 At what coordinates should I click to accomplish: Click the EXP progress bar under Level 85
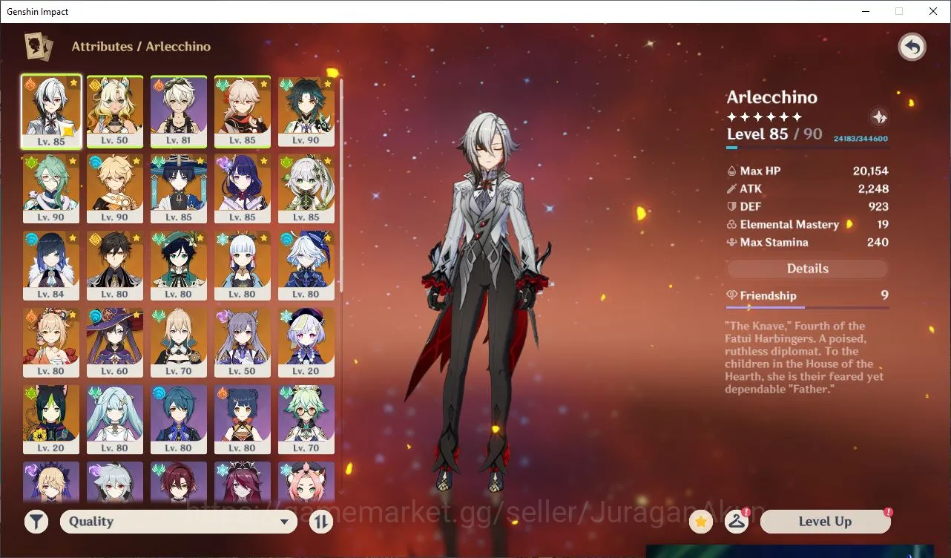tap(807, 148)
